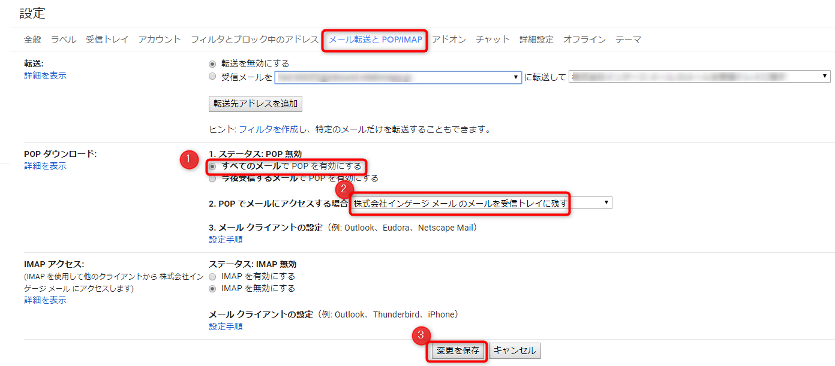Open the アカウント settings tab

click(160, 40)
